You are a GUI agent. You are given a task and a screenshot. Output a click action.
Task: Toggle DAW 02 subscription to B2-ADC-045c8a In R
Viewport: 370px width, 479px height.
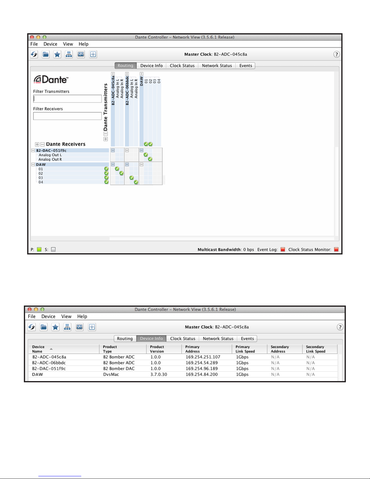point(121,173)
